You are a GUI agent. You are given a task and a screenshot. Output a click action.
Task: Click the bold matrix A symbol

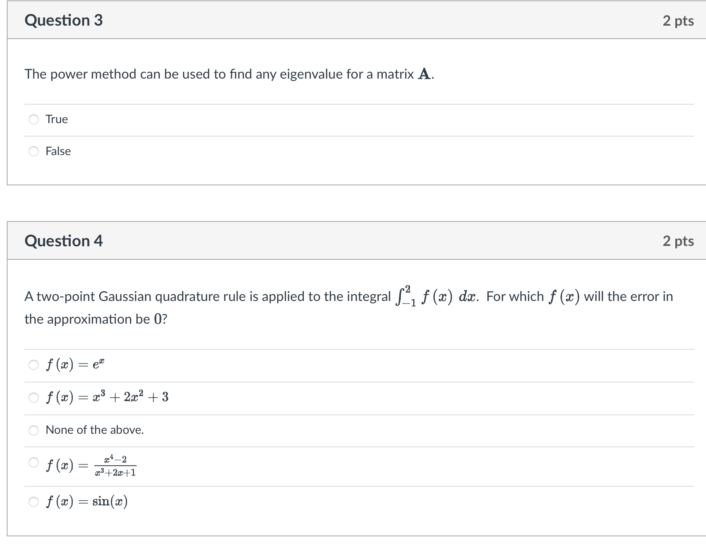click(424, 74)
